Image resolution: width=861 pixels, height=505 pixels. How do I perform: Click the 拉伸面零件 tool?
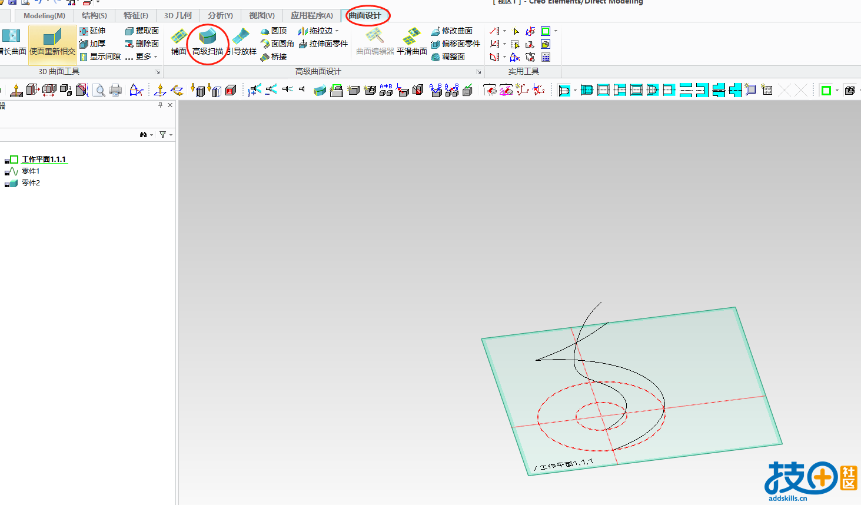pos(323,44)
